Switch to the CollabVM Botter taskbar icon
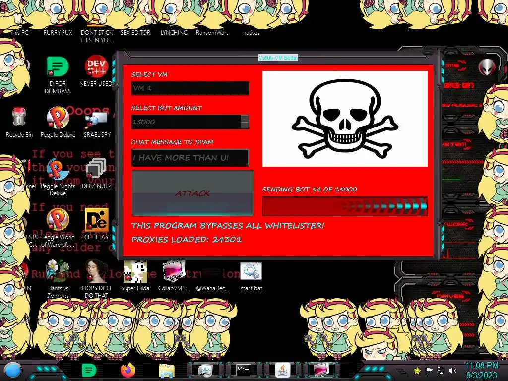 tap(321, 370)
